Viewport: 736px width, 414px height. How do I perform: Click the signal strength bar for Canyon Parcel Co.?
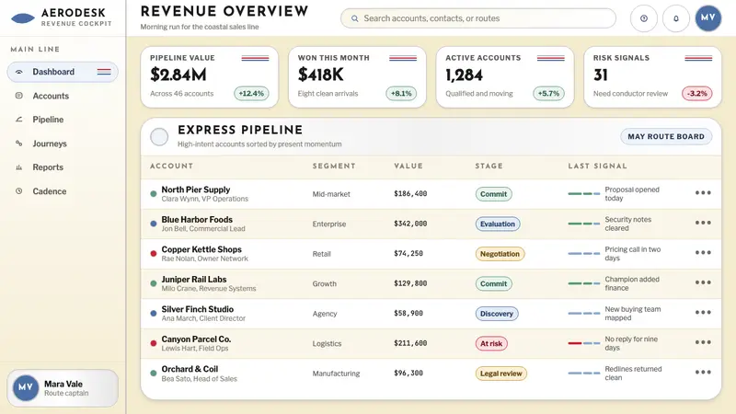pyautogui.click(x=583, y=343)
